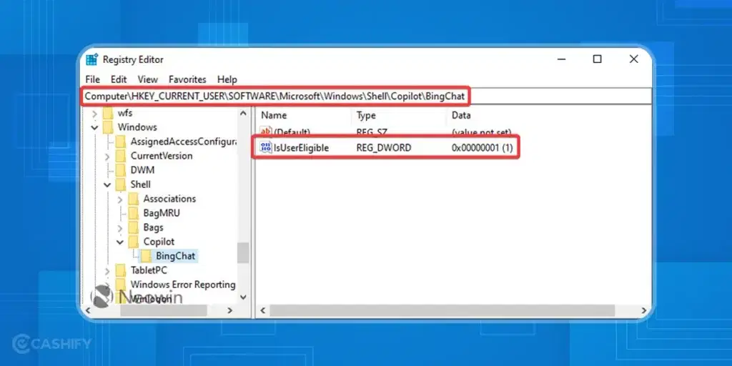The width and height of the screenshot is (732, 366).
Task: Select the IsUserEligible value name
Action: [x=302, y=148]
